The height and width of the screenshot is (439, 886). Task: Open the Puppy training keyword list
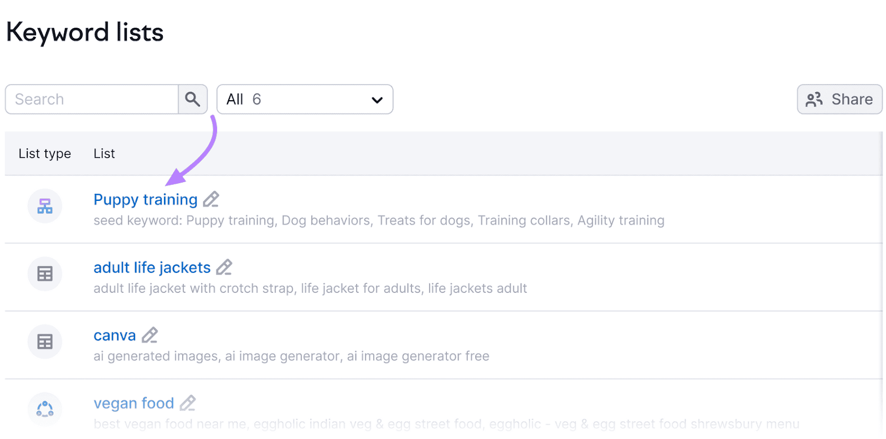click(145, 199)
